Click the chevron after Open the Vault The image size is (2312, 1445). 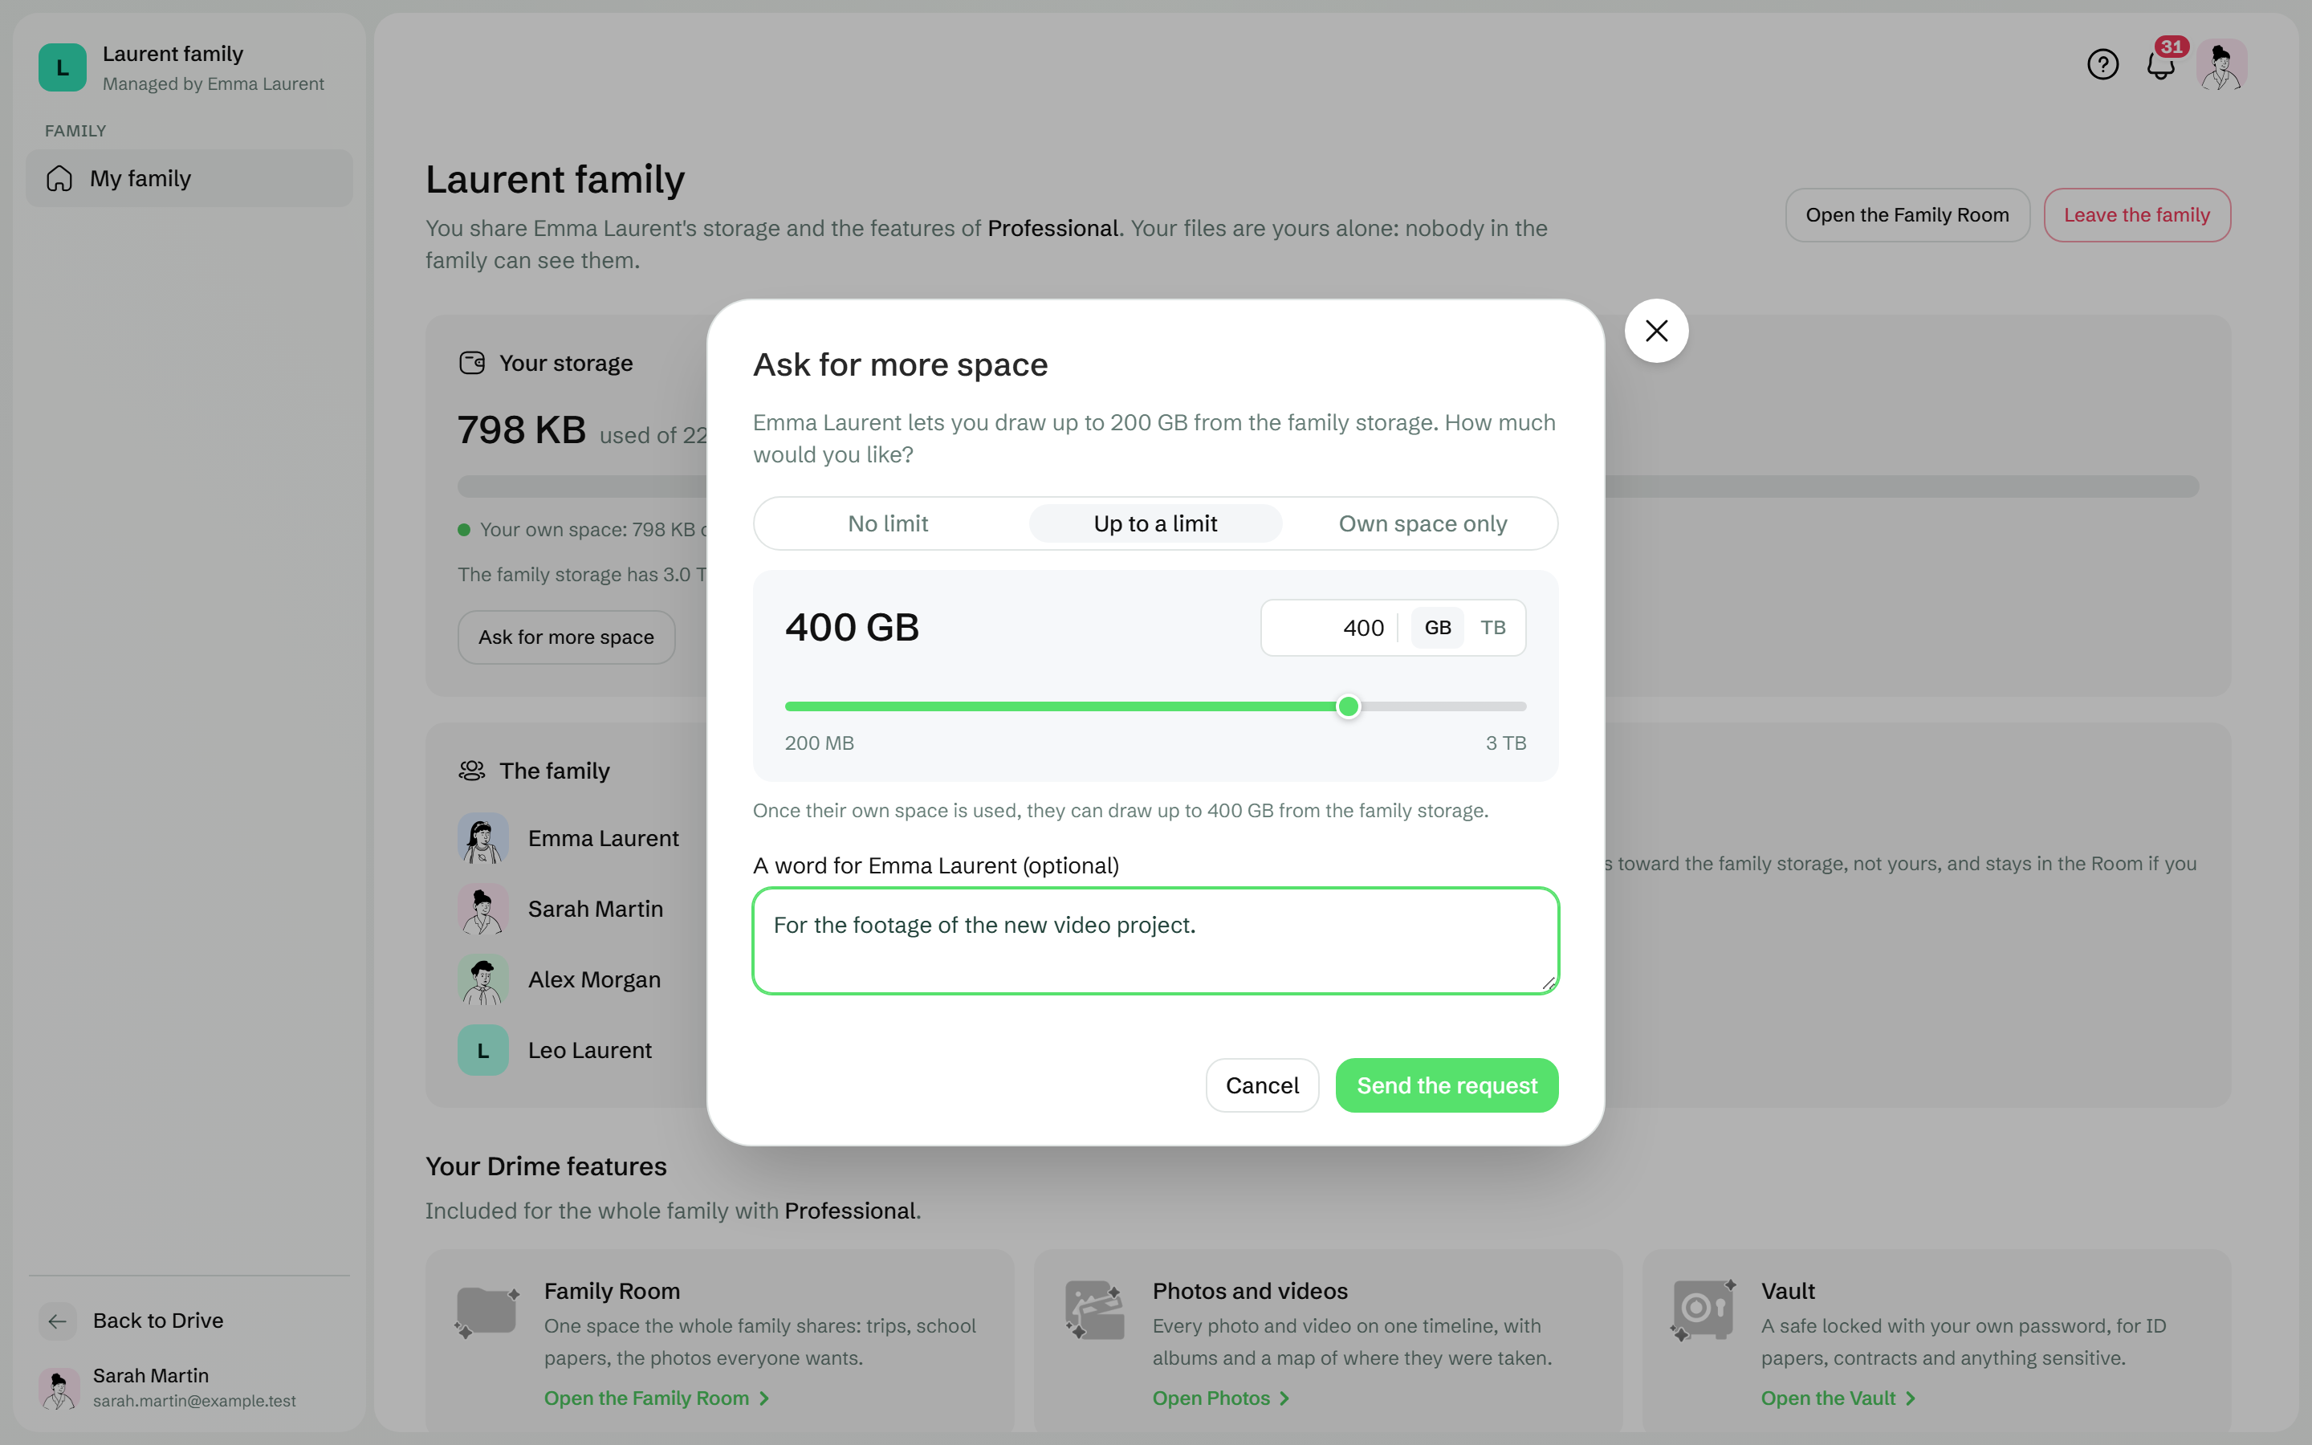1911,1399
